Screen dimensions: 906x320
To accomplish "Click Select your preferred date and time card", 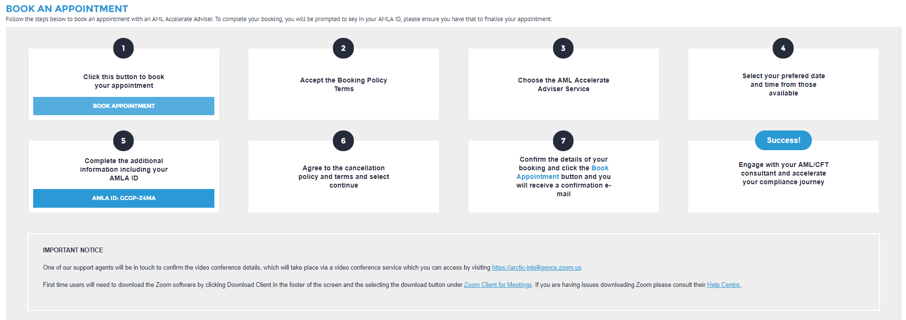I will point(783,84).
